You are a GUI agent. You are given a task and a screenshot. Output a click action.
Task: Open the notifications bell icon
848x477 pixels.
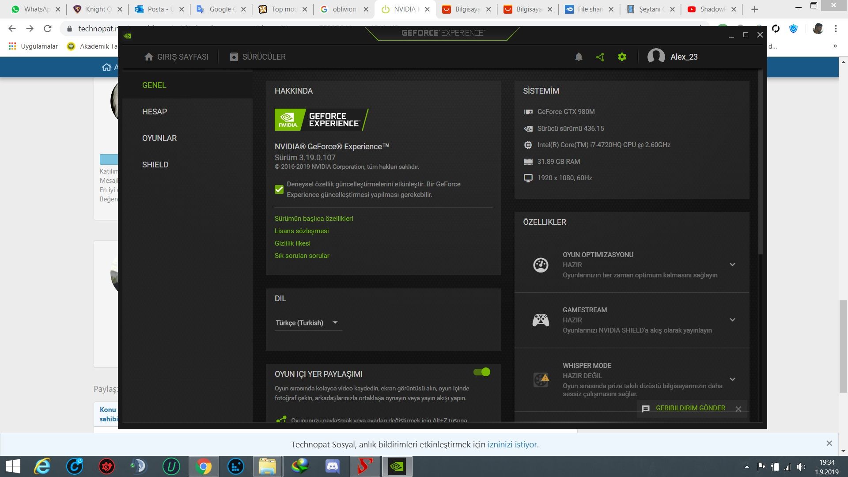coord(579,57)
